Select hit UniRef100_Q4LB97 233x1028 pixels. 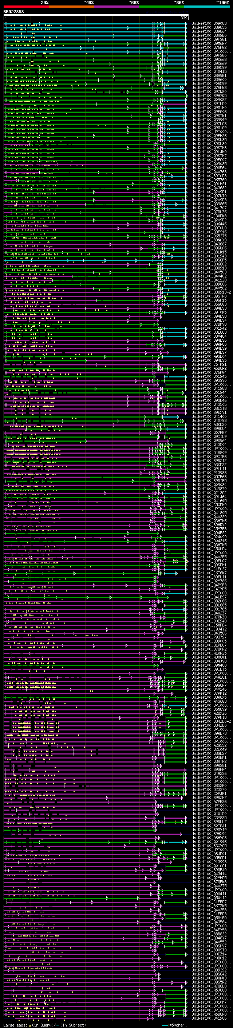click(x=209, y=597)
